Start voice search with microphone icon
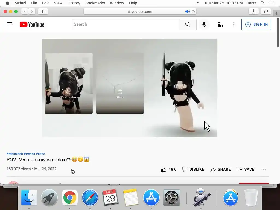The image size is (280, 210). coord(204,24)
